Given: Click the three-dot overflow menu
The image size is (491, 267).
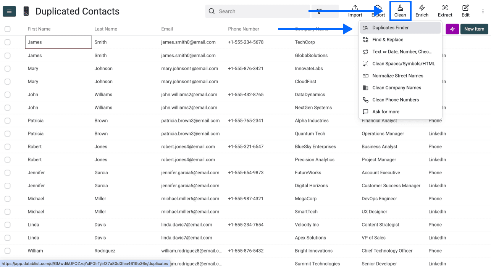Looking at the screenshot, I should click(x=483, y=11).
